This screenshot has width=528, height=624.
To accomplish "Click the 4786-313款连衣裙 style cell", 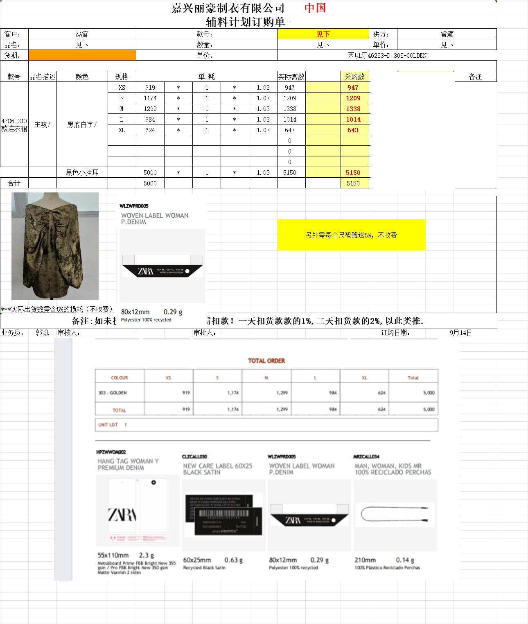I will tap(14, 124).
